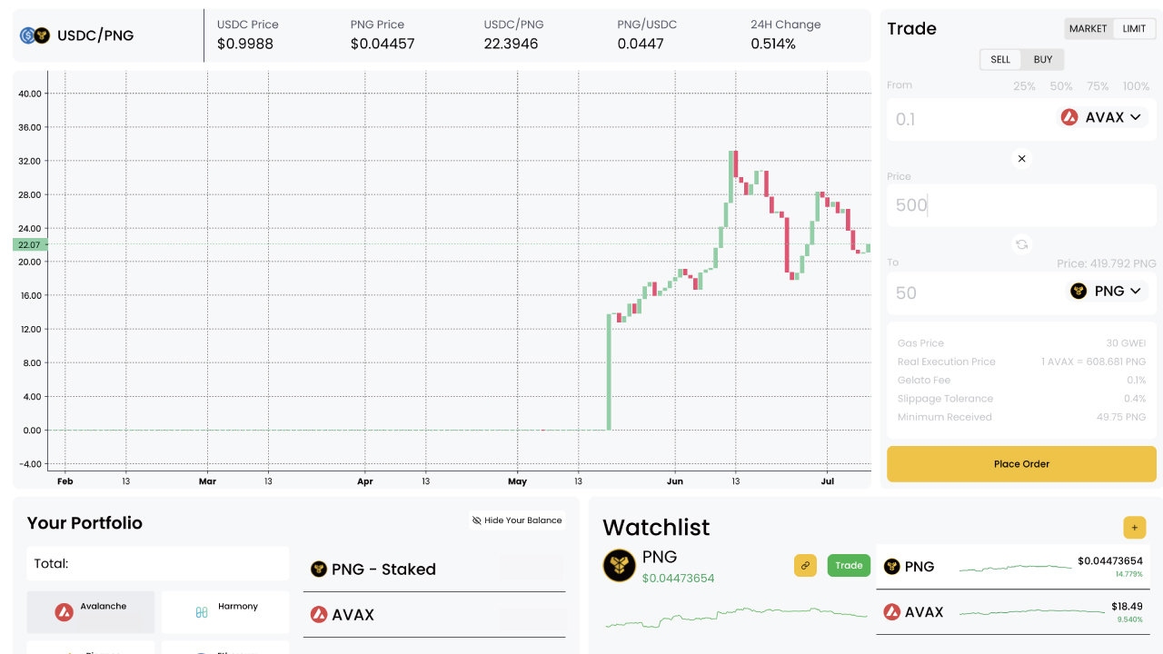The image size is (1163, 654).
Task: Click the PNG Price $0.04457 value
Action: (x=383, y=44)
